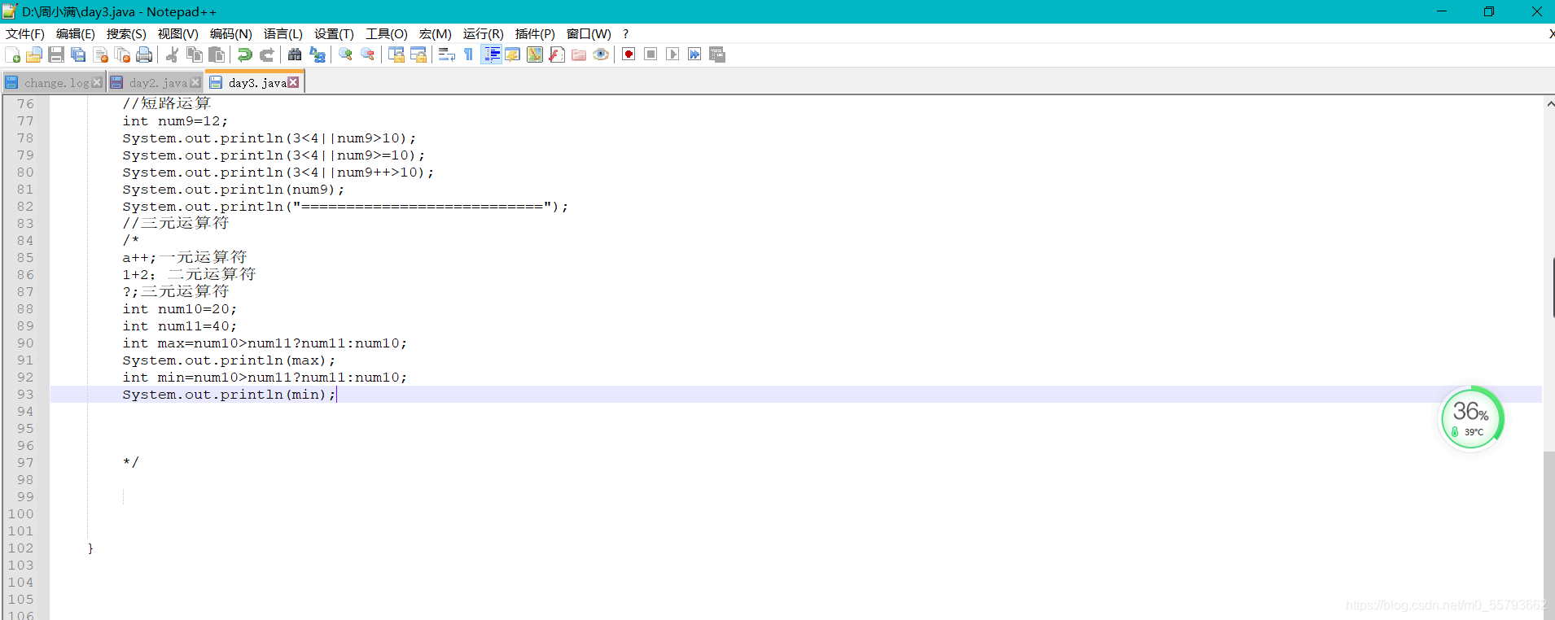Image resolution: width=1555 pixels, height=620 pixels.
Task: Toggle synchronized vertical scrolling icon
Action: pos(396,55)
